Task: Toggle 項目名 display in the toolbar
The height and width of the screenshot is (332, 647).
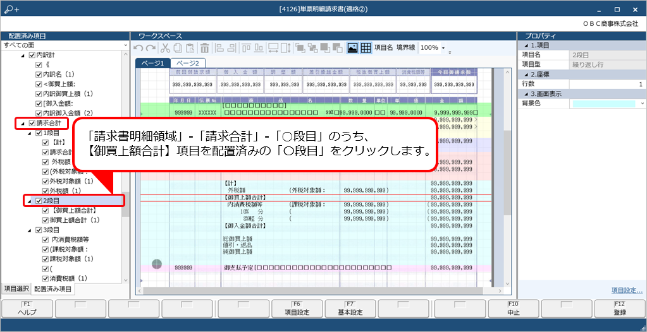Action: tap(384, 48)
